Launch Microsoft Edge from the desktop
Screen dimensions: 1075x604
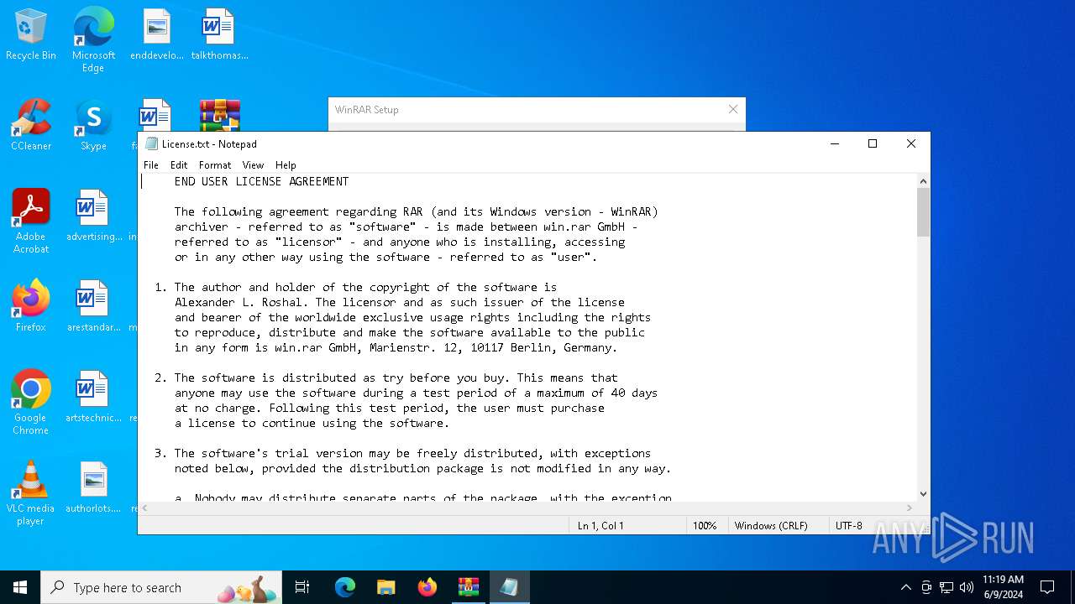[x=93, y=39]
